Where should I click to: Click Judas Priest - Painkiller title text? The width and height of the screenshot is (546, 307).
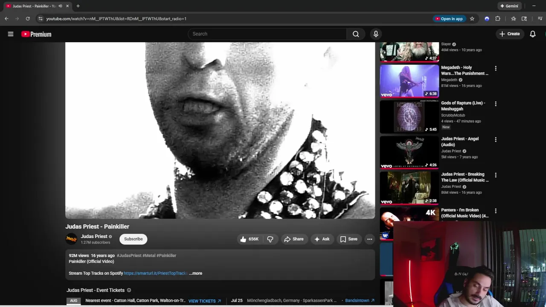97,226
